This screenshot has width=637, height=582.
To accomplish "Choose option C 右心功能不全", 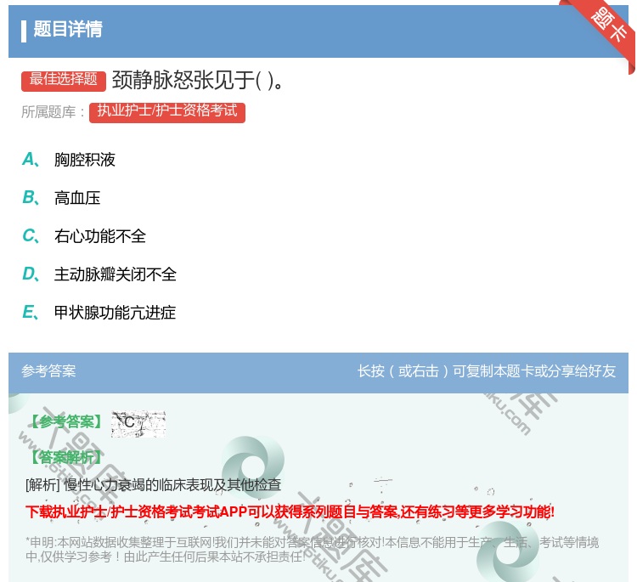I will point(84,236).
